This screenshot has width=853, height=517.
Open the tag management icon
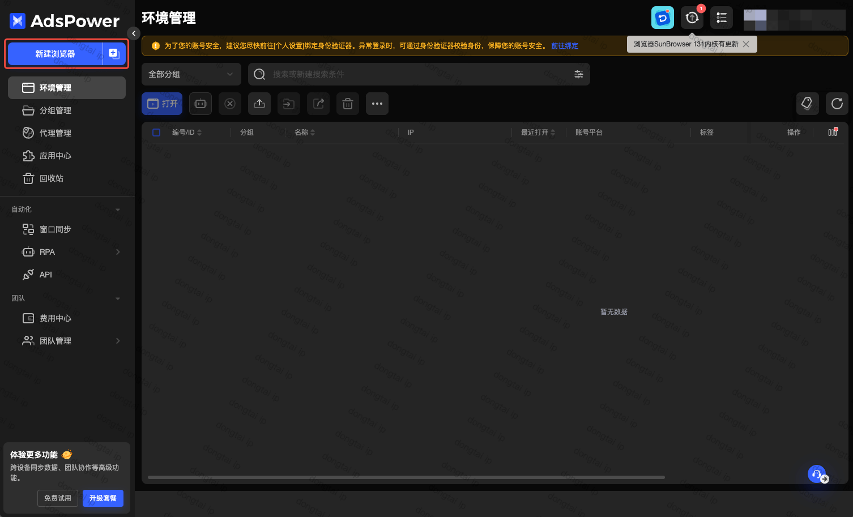(807, 104)
